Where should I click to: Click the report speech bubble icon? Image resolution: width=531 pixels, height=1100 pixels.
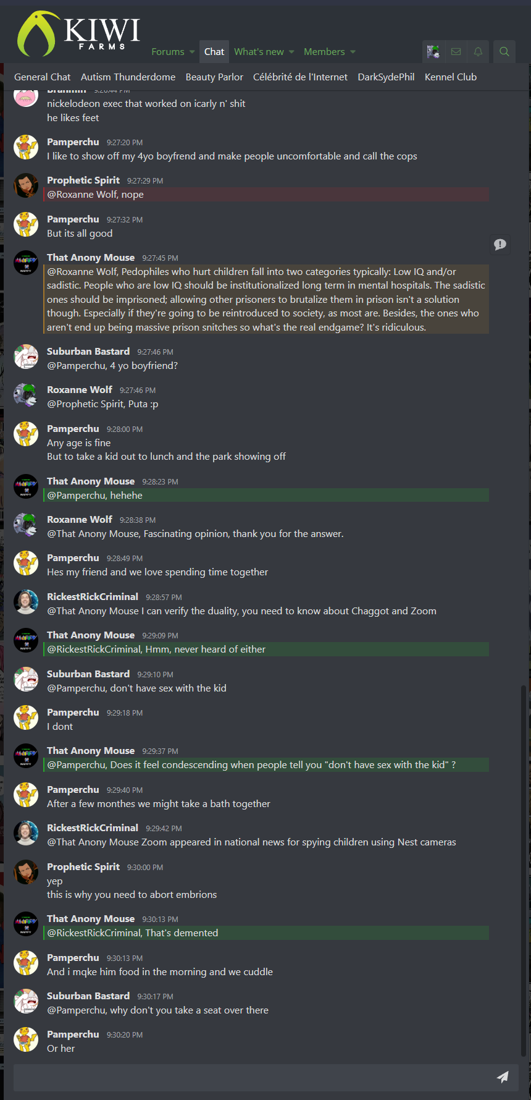coord(500,245)
